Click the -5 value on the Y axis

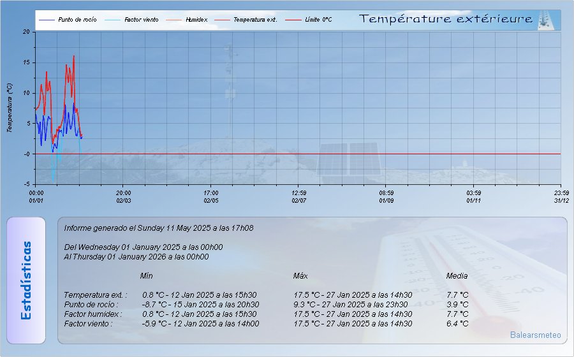pos(27,184)
